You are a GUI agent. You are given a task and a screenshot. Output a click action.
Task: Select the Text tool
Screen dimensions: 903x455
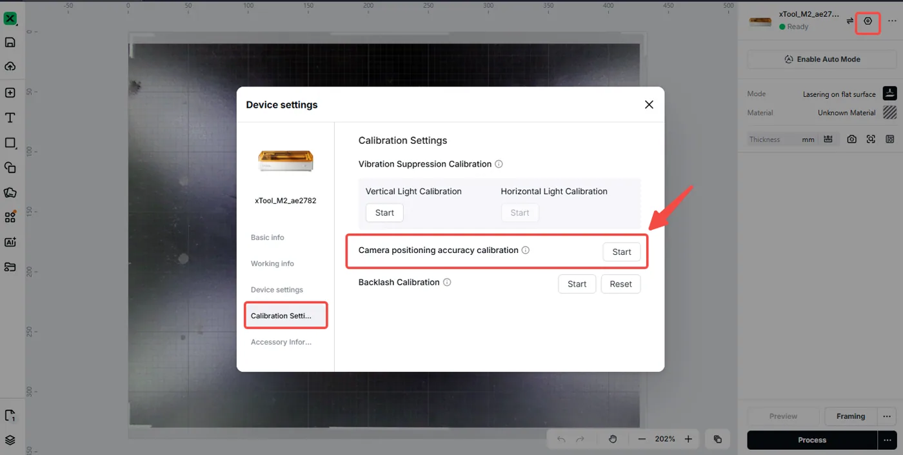(x=10, y=117)
